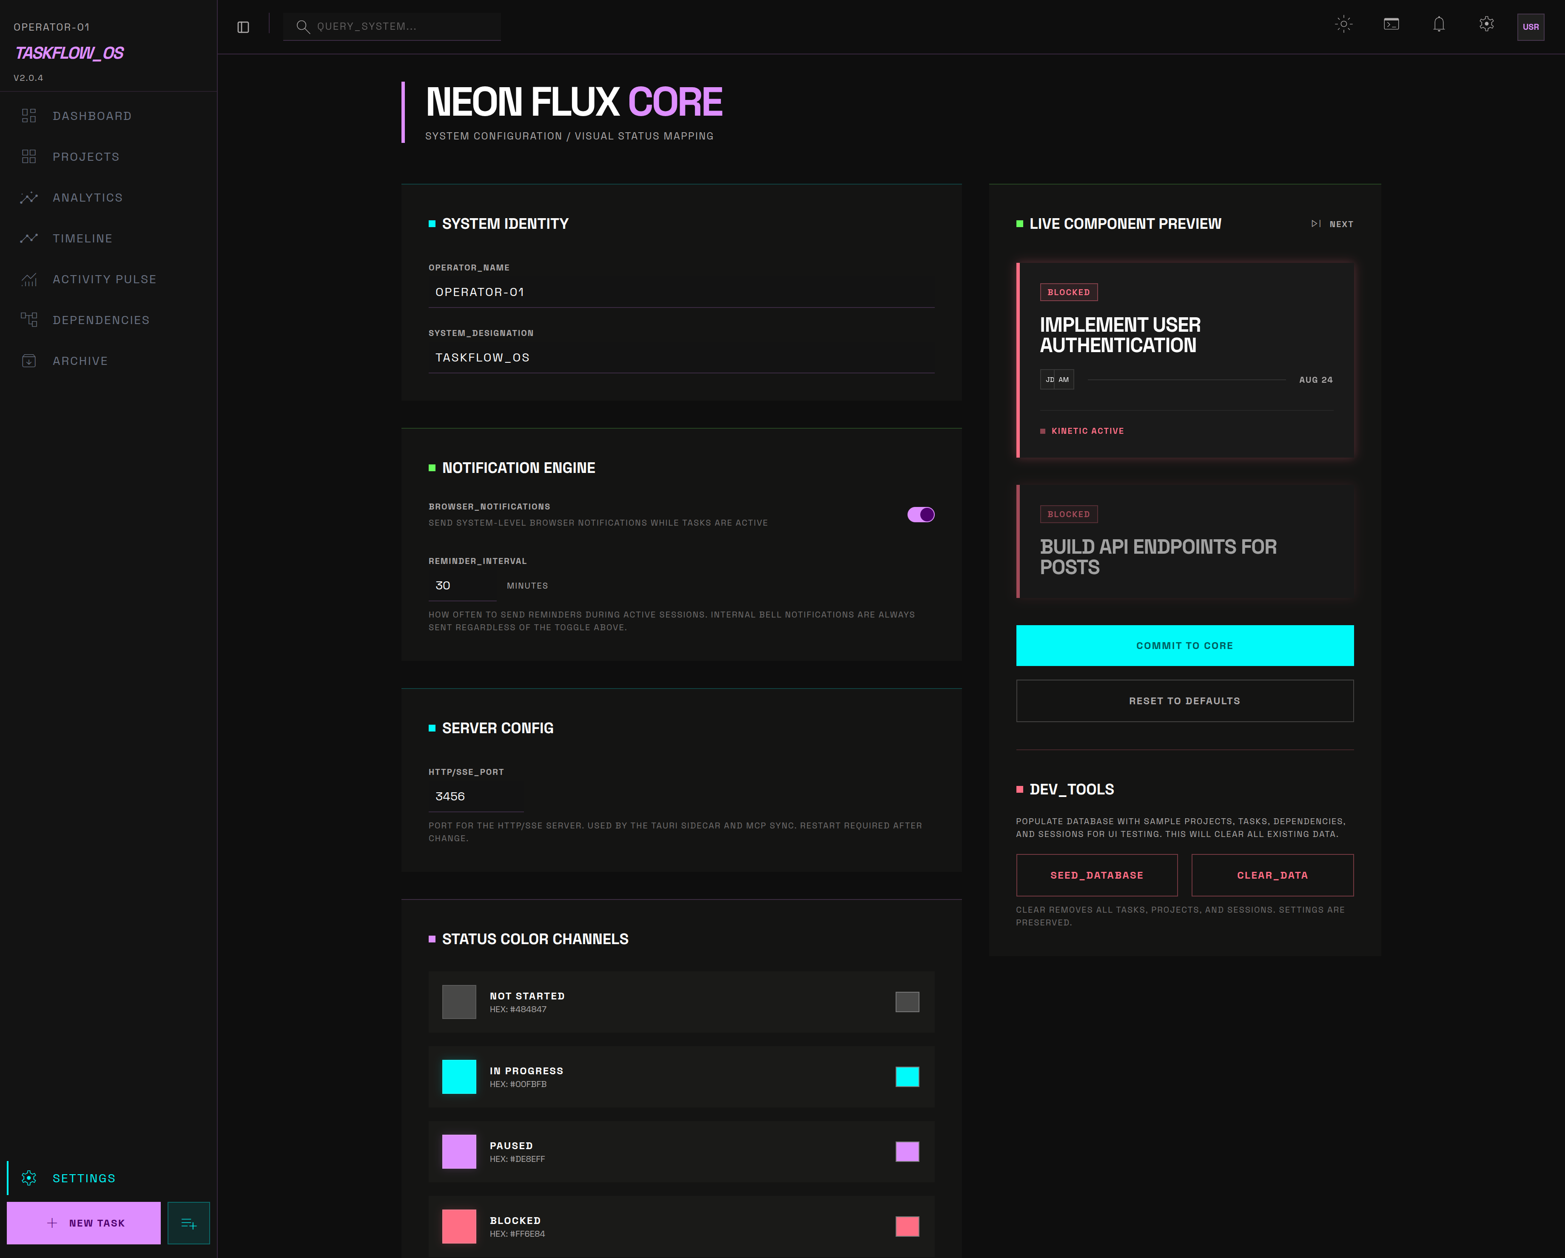Switch to the Settings section
This screenshot has width=1565, height=1258.
(83, 1178)
